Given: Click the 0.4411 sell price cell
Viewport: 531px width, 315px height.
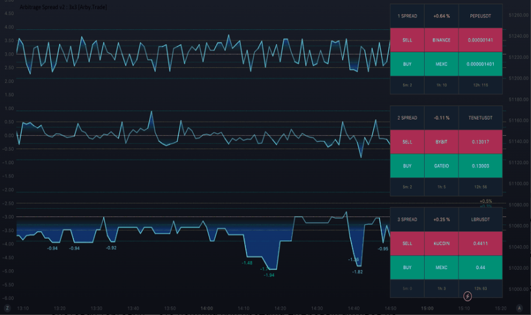Looking at the screenshot, I should click(x=481, y=243).
